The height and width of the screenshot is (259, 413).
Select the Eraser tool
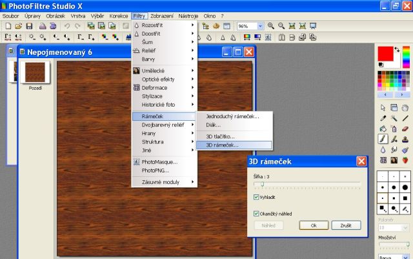405,129
